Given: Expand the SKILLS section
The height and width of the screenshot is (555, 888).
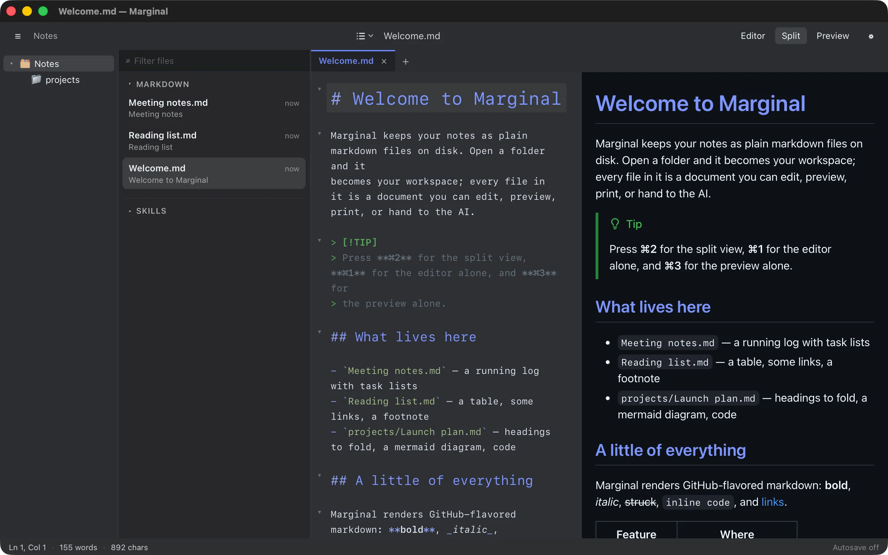Looking at the screenshot, I should (129, 211).
